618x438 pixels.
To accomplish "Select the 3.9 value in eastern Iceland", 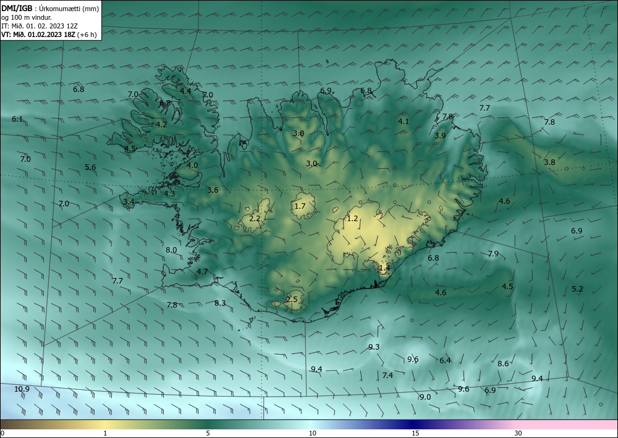I will coord(440,135).
